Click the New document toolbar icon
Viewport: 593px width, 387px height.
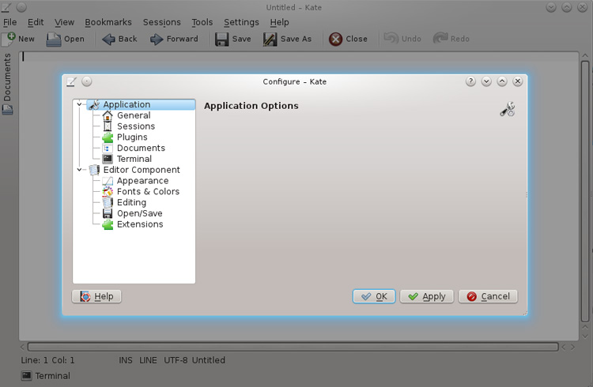tap(9, 39)
